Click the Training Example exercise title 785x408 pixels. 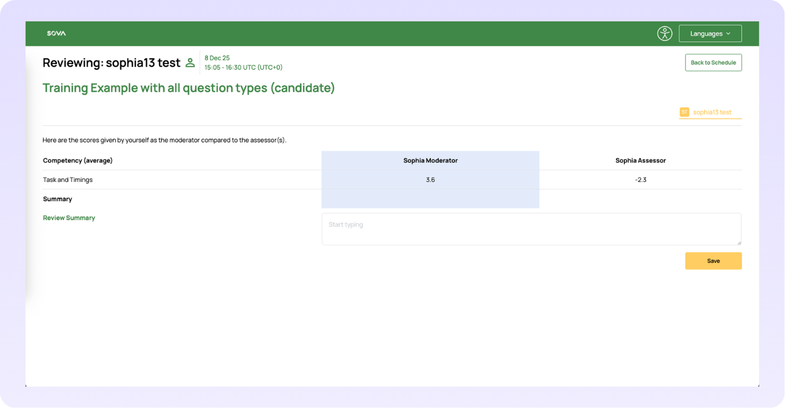(x=188, y=88)
